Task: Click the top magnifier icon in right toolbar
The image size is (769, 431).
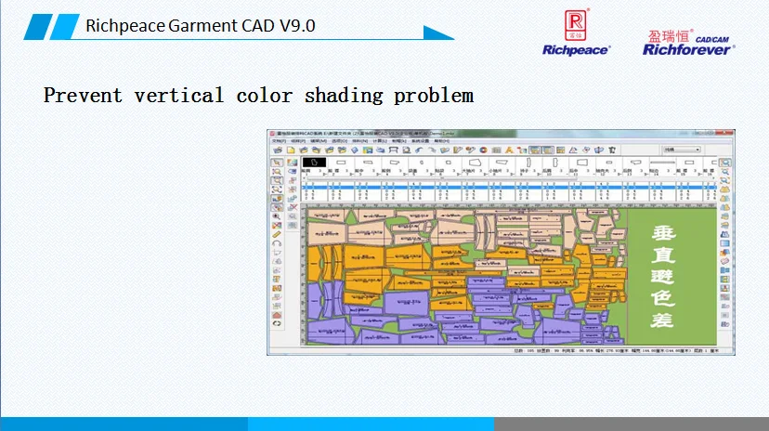Action: pos(725,163)
